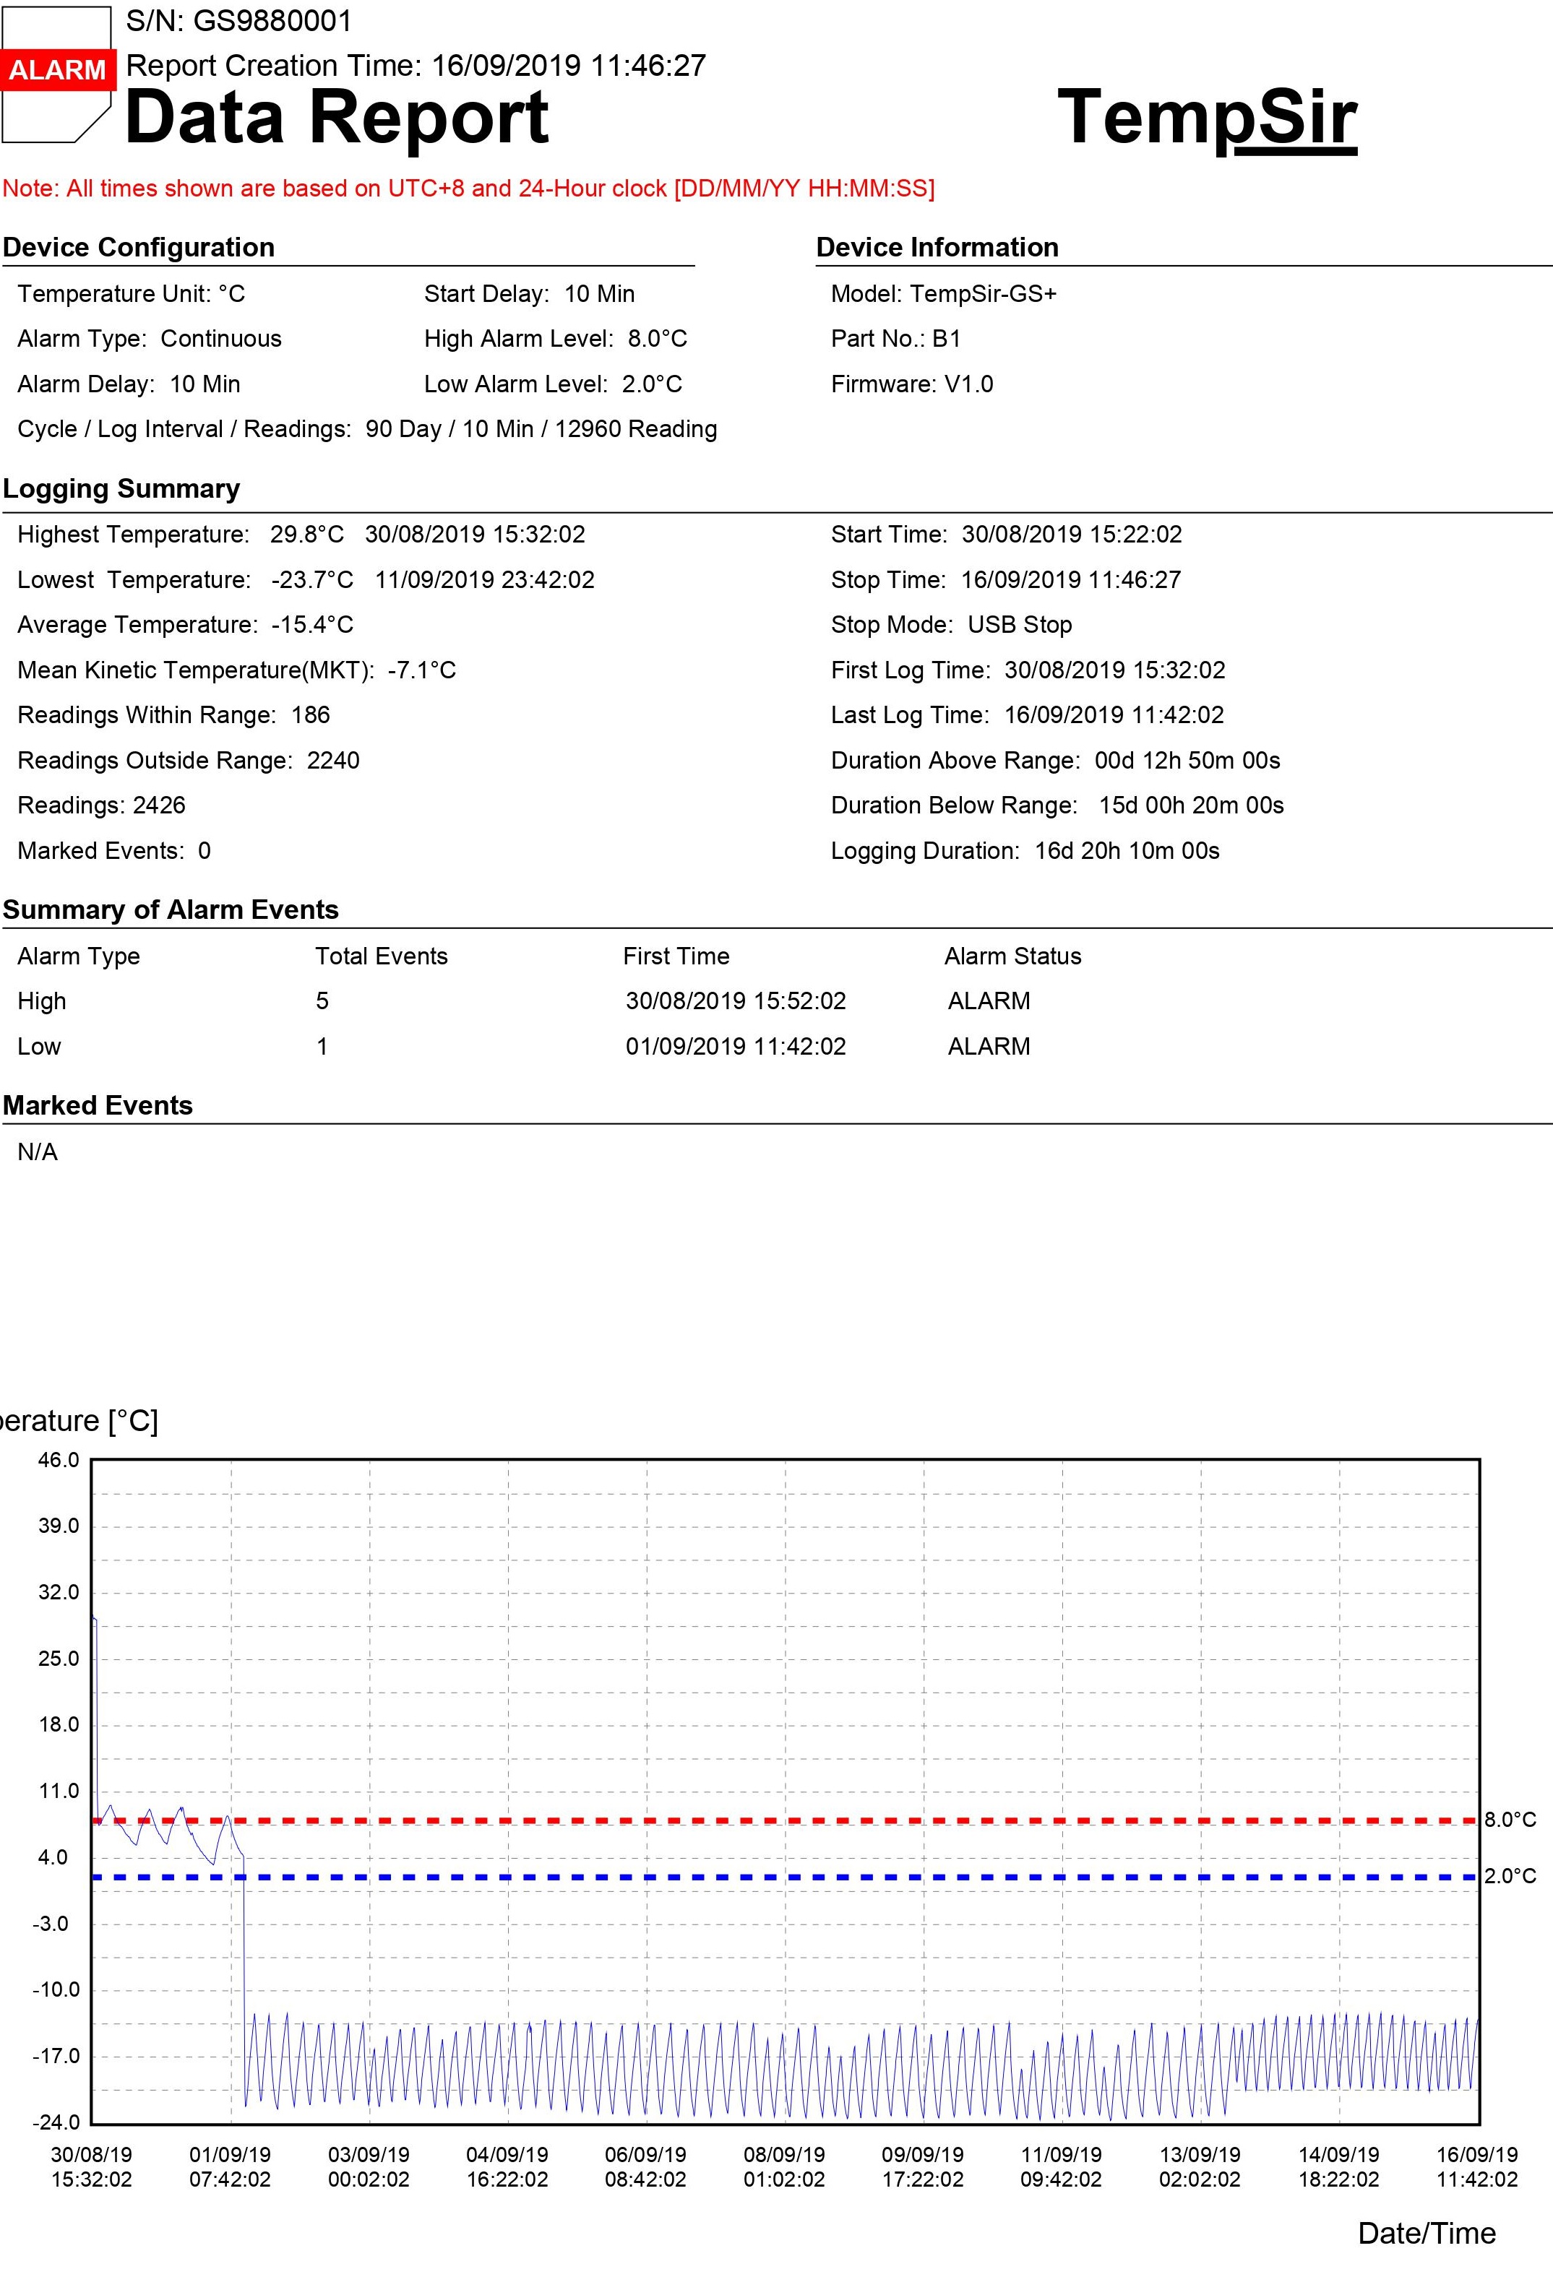This screenshot has height=2269, width=1553.
Task: Click the Total Events column header
Action: click(381, 956)
